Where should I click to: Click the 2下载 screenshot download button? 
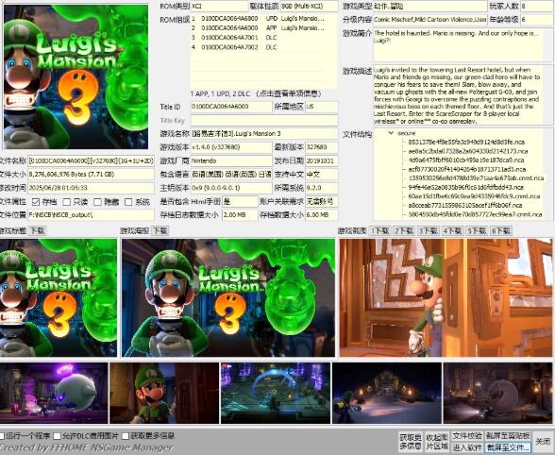(x=404, y=231)
